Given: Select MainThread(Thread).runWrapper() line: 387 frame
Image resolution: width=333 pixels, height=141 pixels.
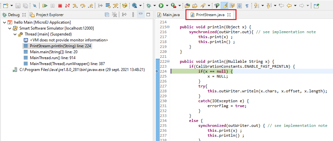Looking at the screenshot, I should (64, 64).
